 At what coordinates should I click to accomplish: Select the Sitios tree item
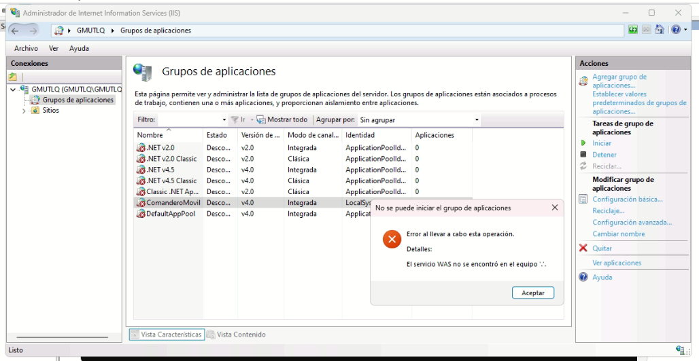pyautogui.click(x=50, y=111)
